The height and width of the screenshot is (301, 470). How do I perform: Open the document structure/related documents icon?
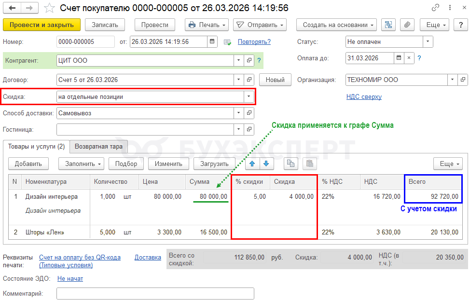(x=388, y=25)
